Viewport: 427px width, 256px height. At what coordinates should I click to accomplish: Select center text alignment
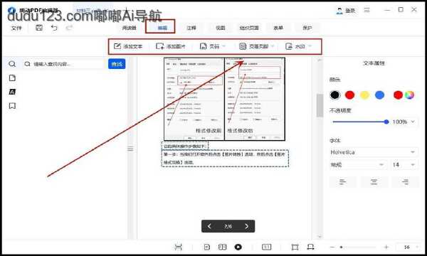(374, 182)
